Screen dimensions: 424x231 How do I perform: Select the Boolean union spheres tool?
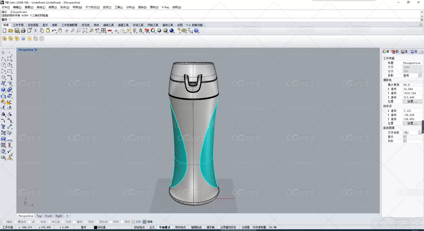(10, 90)
